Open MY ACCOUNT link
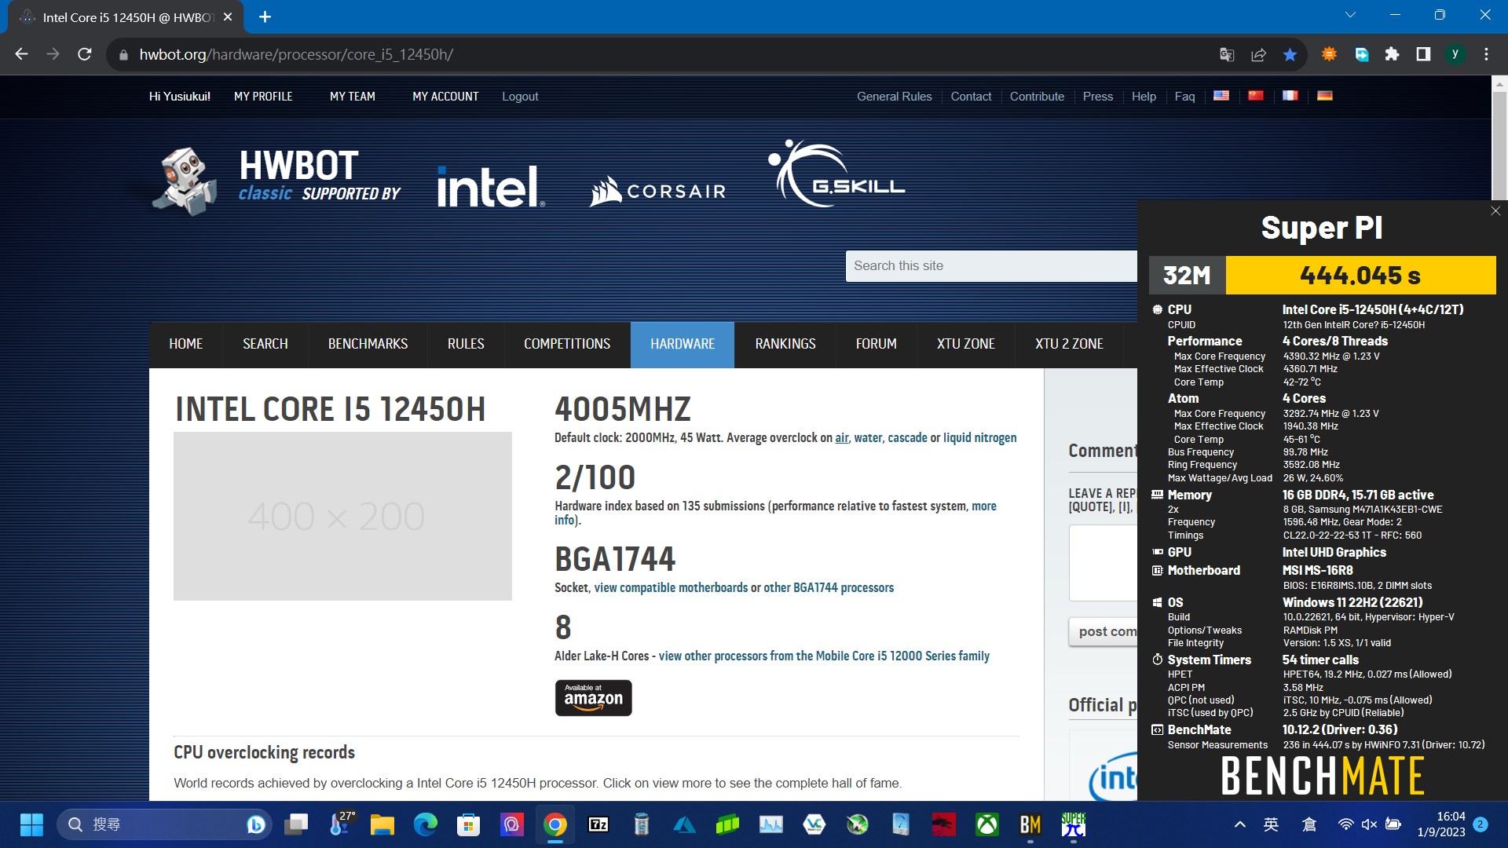 (445, 97)
